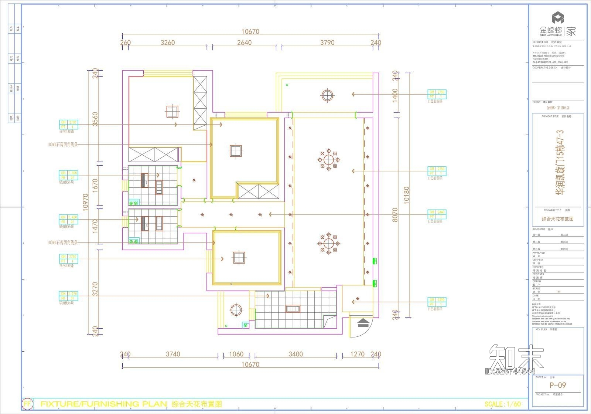The height and width of the screenshot is (414, 591).
Task: Click the round ceiling lamp in the bottom-left balcony
Action: [x=236, y=309]
